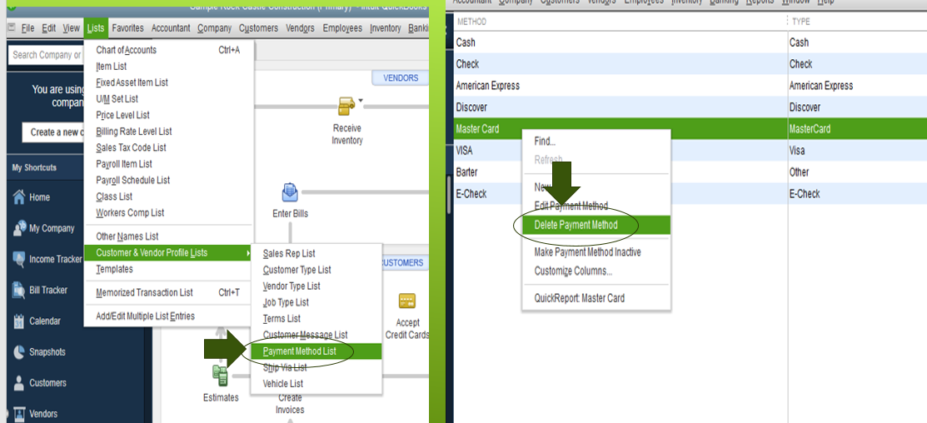This screenshot has width=927, height=423.
Task: Select Fixed Asset Item List
Action: pos(168,82)
